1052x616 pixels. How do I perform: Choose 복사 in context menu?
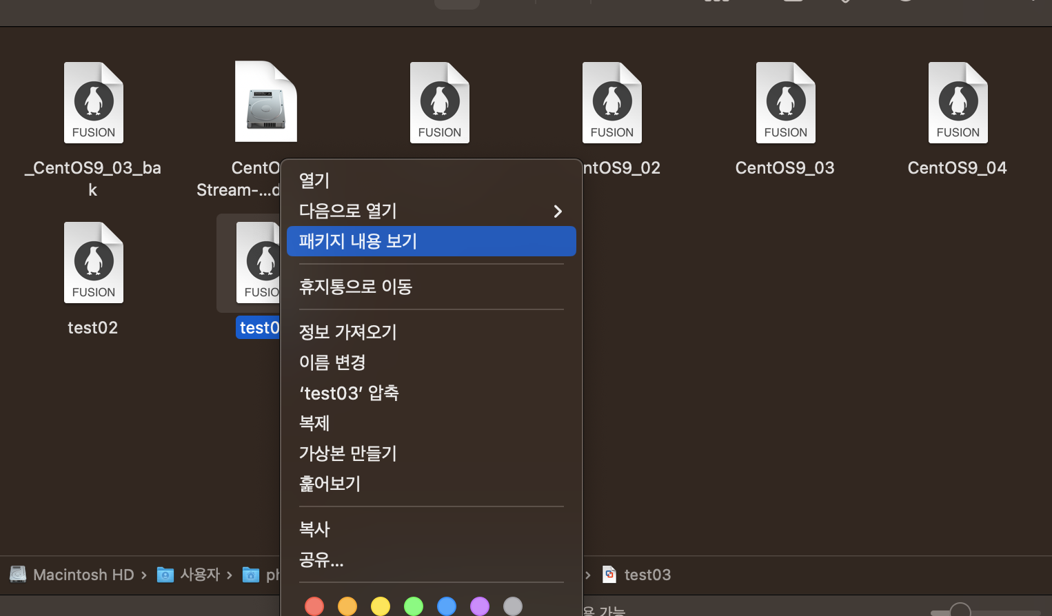coord(431,529)
